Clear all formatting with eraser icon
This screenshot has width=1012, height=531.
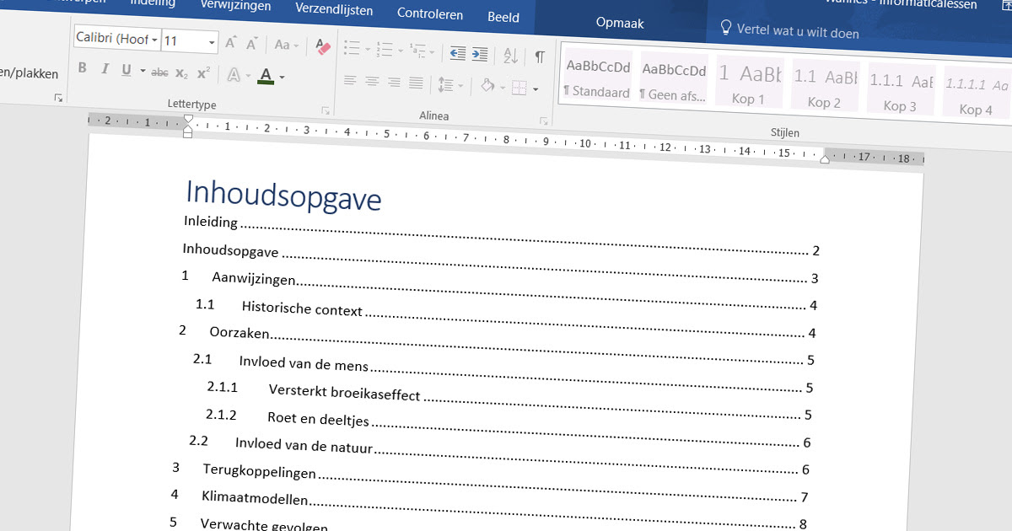click(x=323, y=46)
